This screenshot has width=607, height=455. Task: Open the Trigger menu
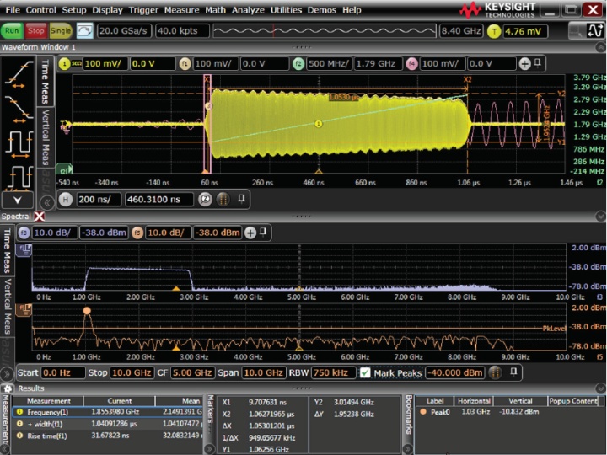pos(143,10)
